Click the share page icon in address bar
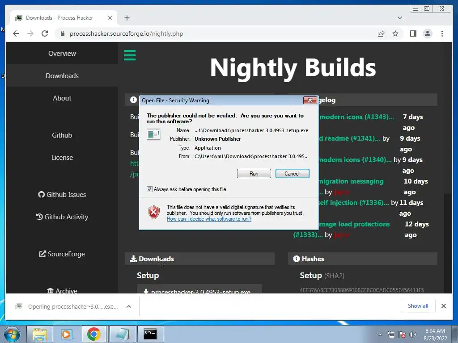 click(x=381, y=34)
